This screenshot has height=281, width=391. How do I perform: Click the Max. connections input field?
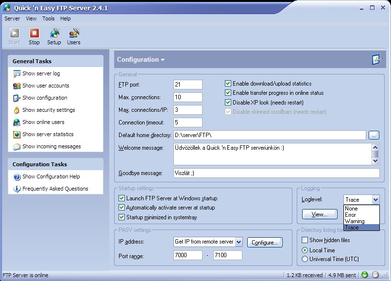click(x=188, y=97)
